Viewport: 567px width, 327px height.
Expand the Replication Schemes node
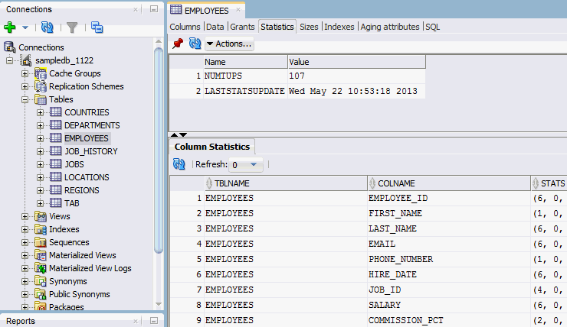coord(25,86)
